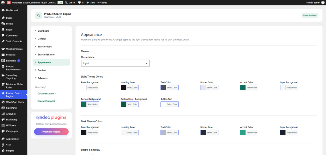Click the Same-Day Shipping truck icon
Screen dimensions: 326x155
(3, 75)
